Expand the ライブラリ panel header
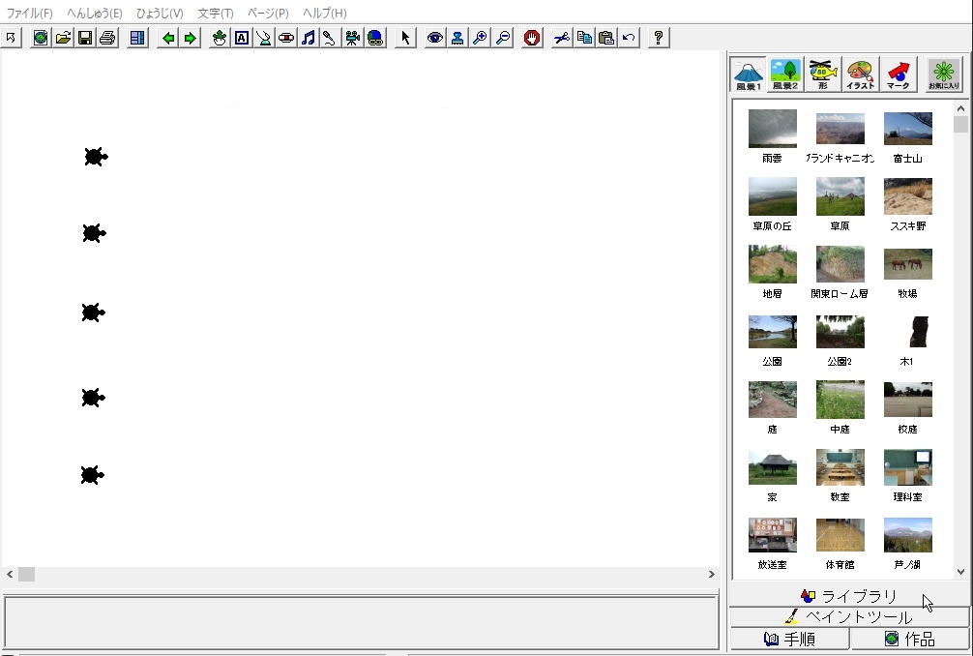973x656 pixels. 848,596
